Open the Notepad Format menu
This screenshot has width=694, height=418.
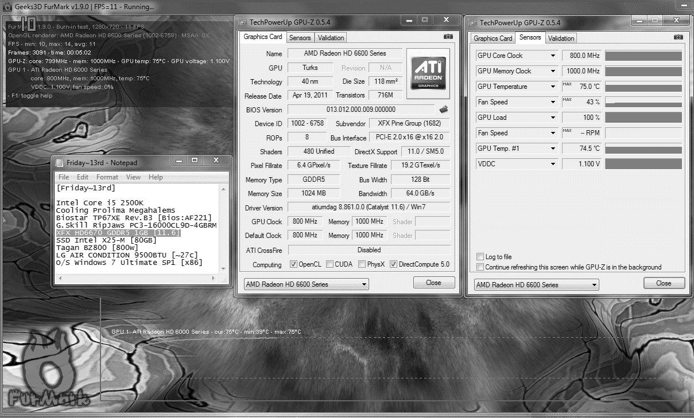click(107, 177)
